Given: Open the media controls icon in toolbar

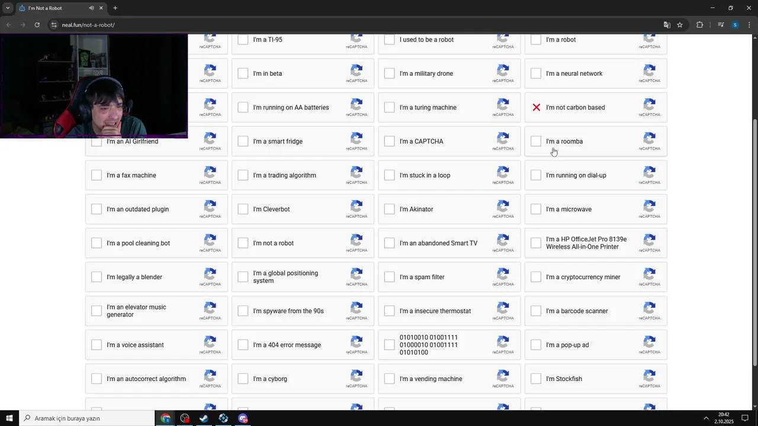Looking at the screenshot, I should click(x=721, y=25).
